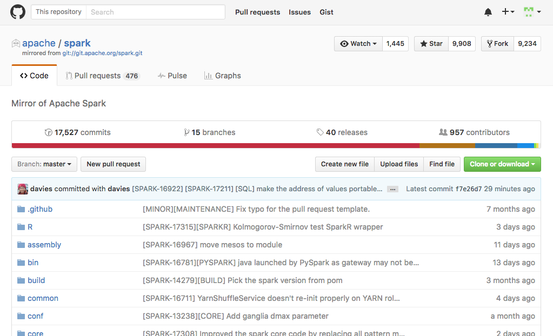Click the New pull request button

point(113,164)
